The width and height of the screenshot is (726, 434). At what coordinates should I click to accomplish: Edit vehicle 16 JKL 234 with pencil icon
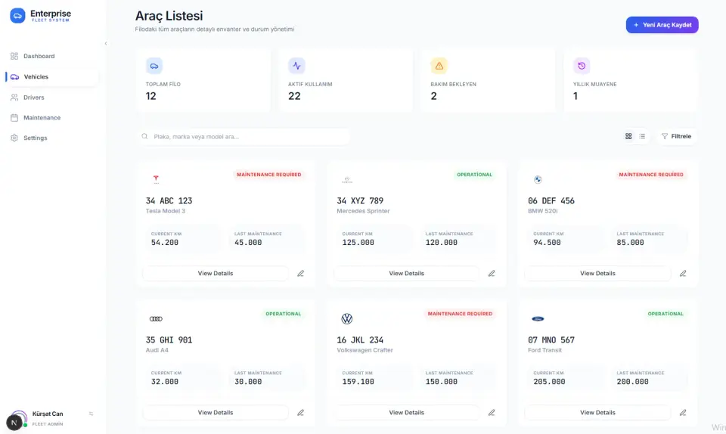[x=492, y=413]
